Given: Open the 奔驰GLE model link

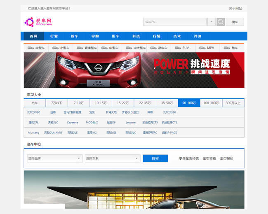Looking at the screenshot, I should pyautogui.click(x=73, y=133).
